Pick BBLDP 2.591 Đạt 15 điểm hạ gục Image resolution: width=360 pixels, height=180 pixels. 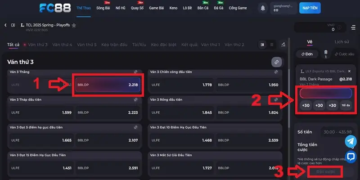pyautogui.click(x=108, y=168)
